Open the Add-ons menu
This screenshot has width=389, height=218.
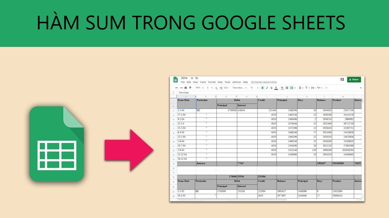[x=236, y=82]
